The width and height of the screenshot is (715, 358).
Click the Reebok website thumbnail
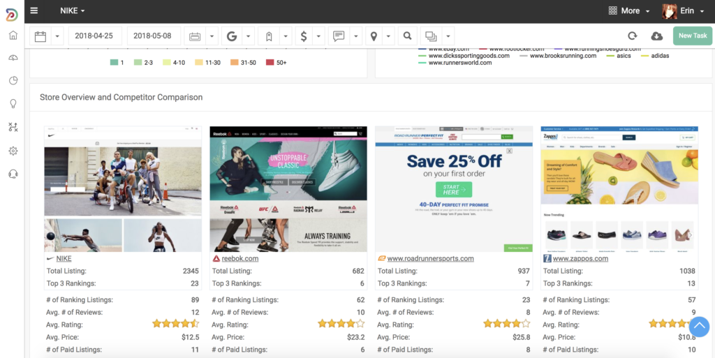pos(288,189)
